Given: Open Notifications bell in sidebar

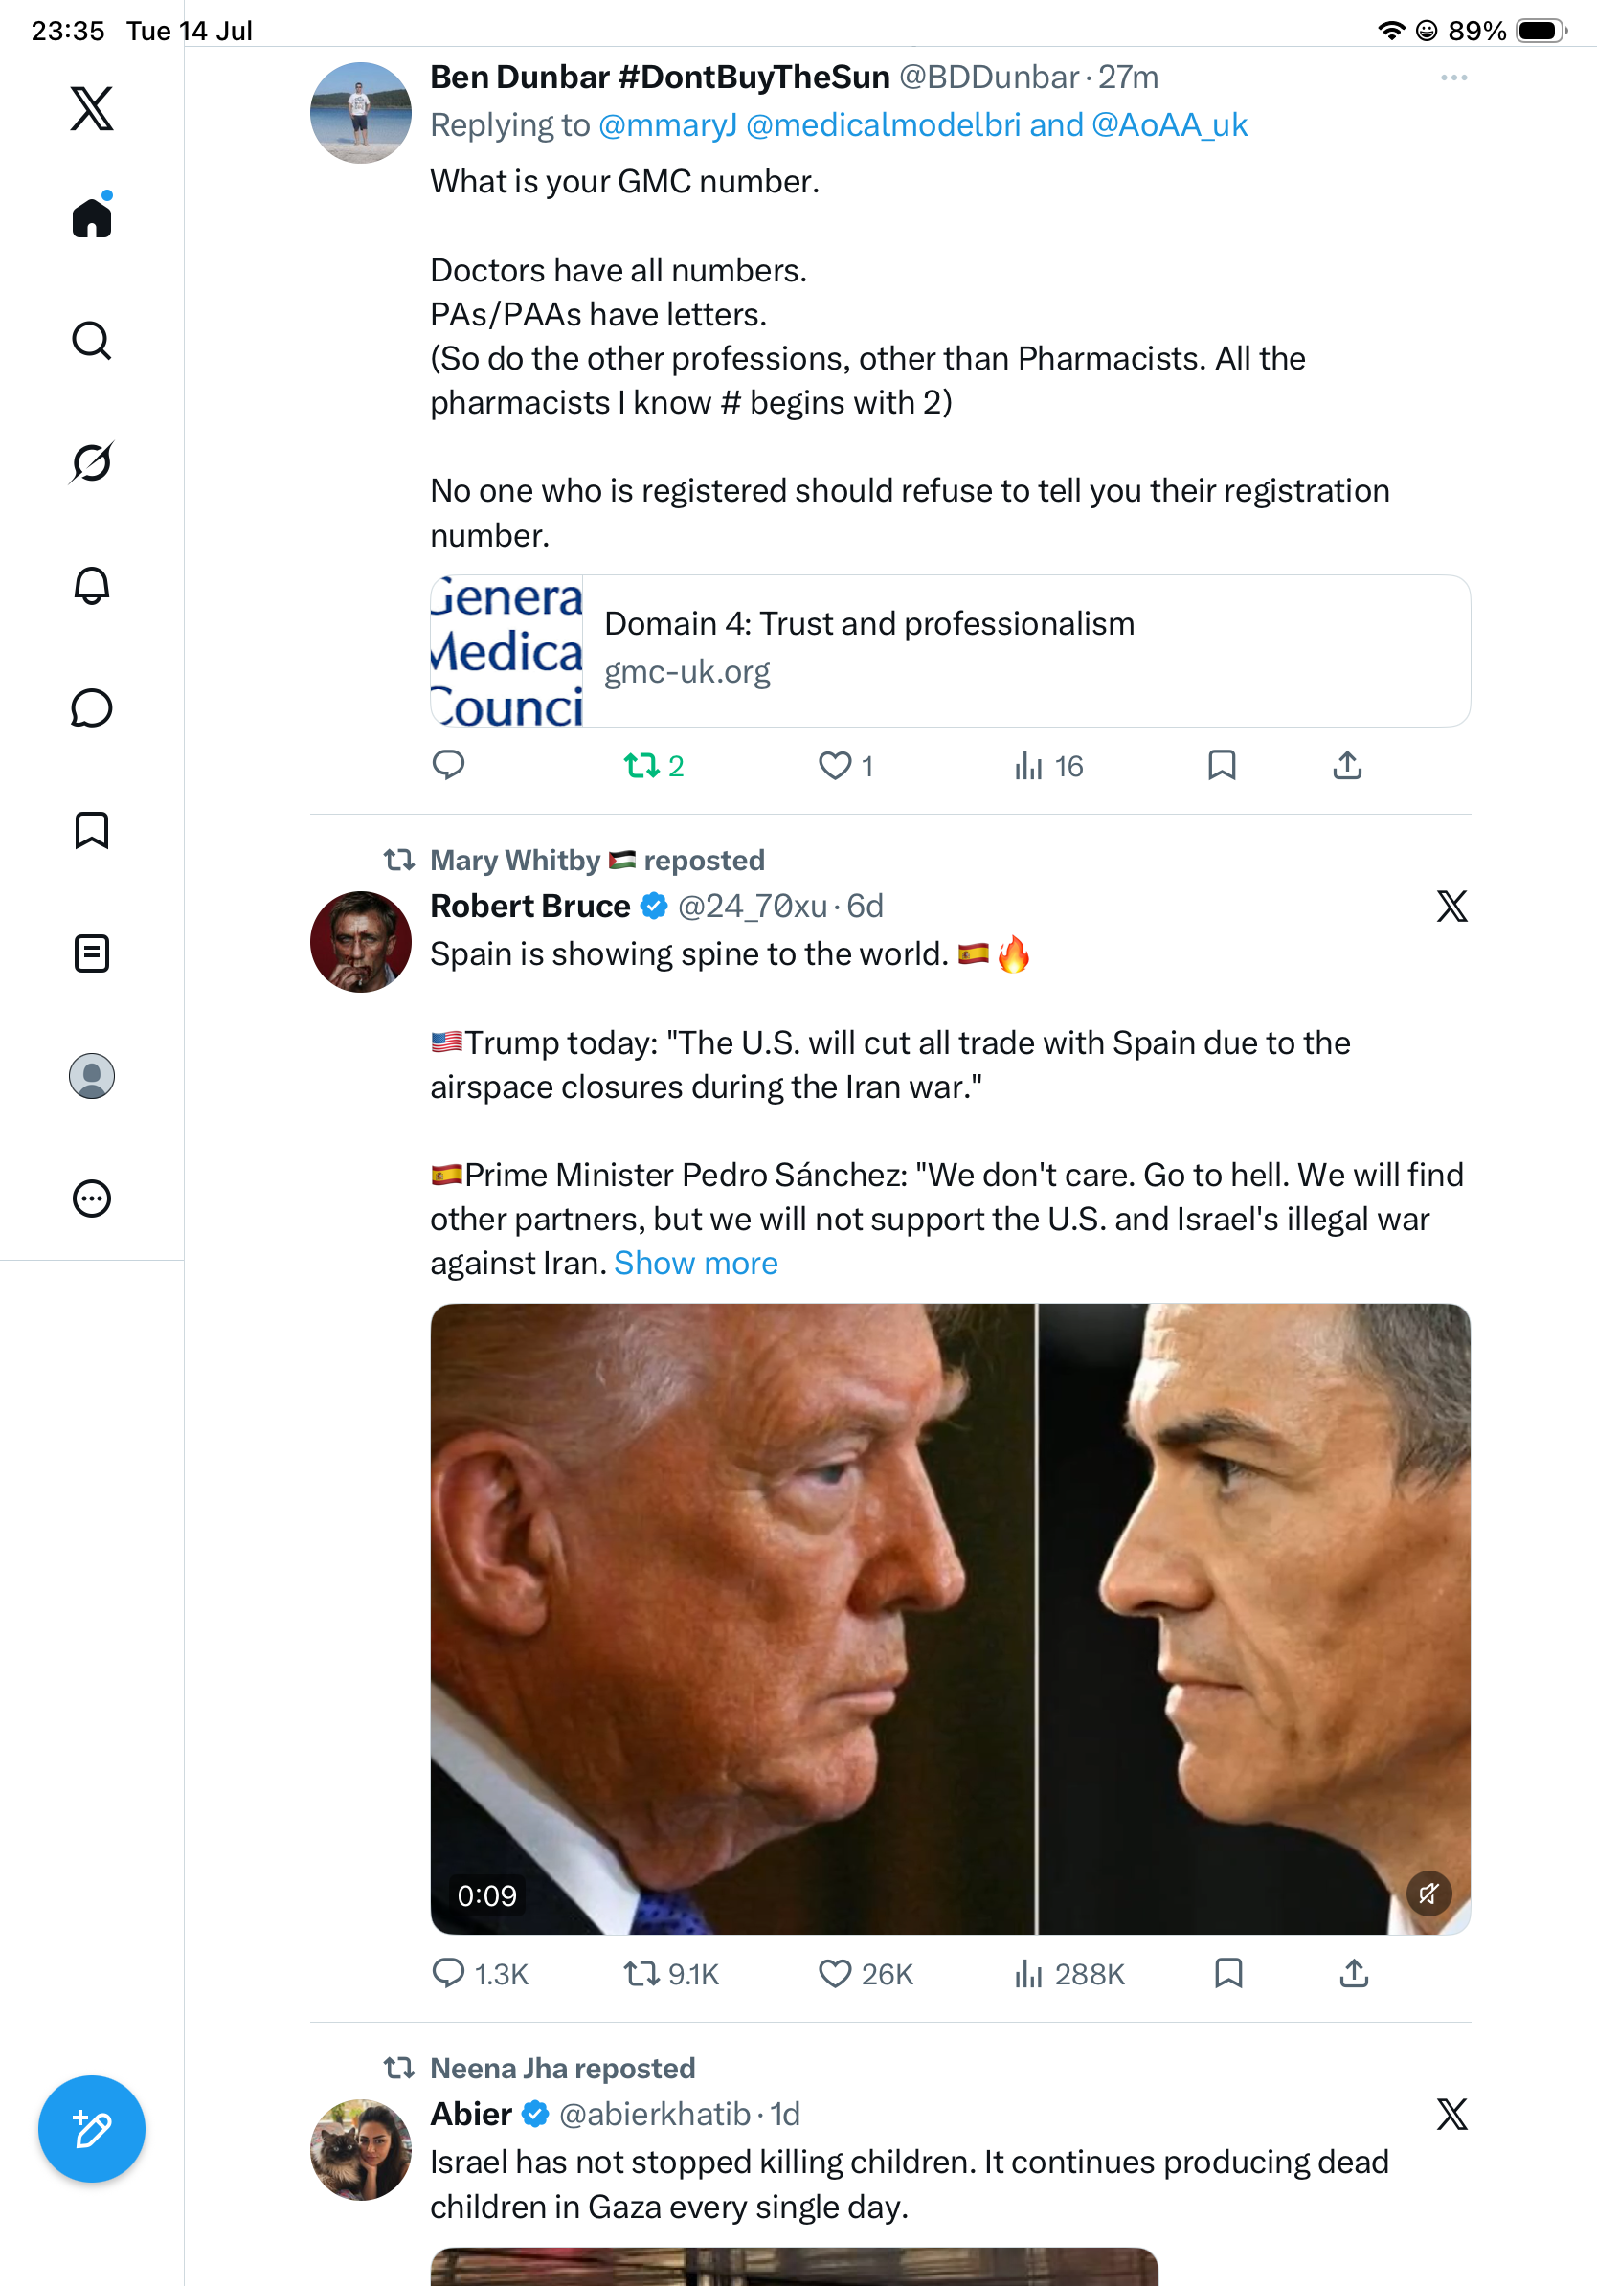Looking at the screenshot, I should (x=92, y=586).
